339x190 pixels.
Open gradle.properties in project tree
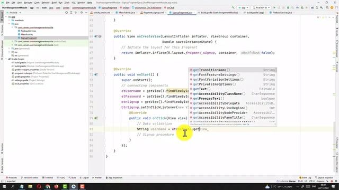22,77
